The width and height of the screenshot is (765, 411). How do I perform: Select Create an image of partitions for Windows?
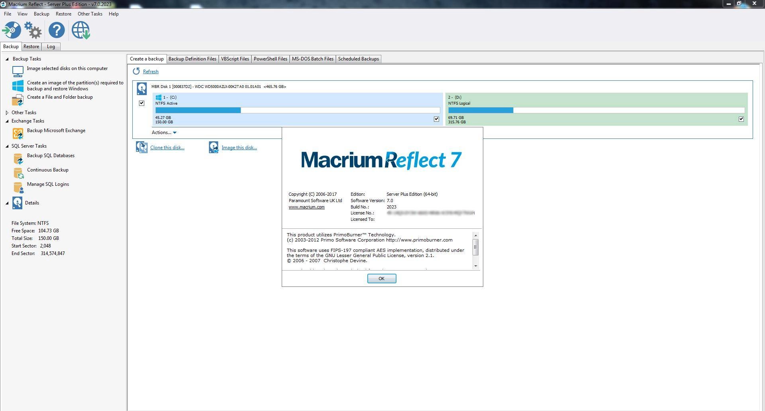point(75,86)
